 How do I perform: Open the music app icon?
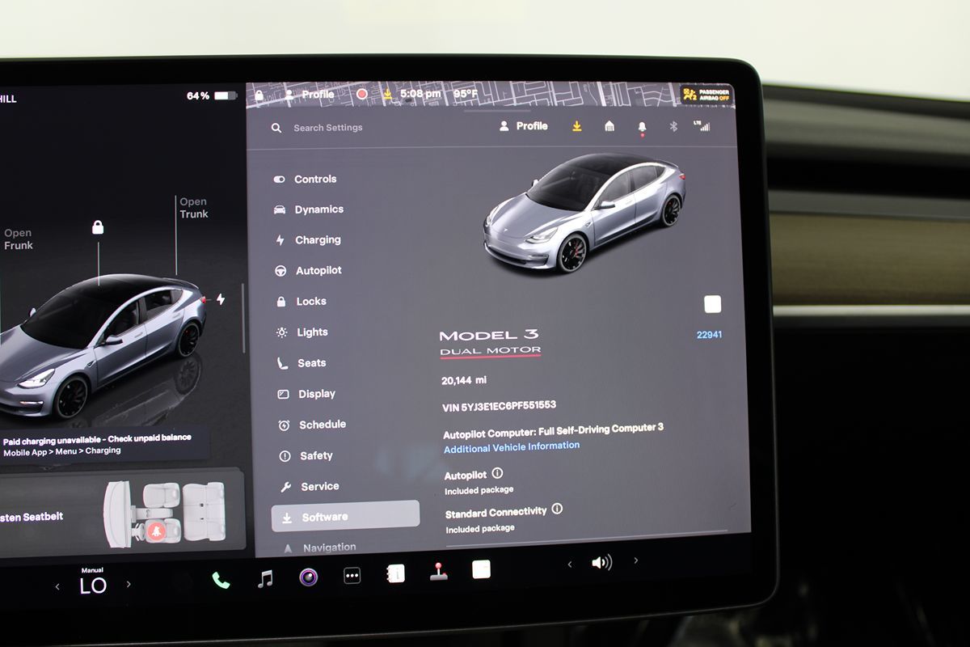pyautogui.click(x=265, y=579)
